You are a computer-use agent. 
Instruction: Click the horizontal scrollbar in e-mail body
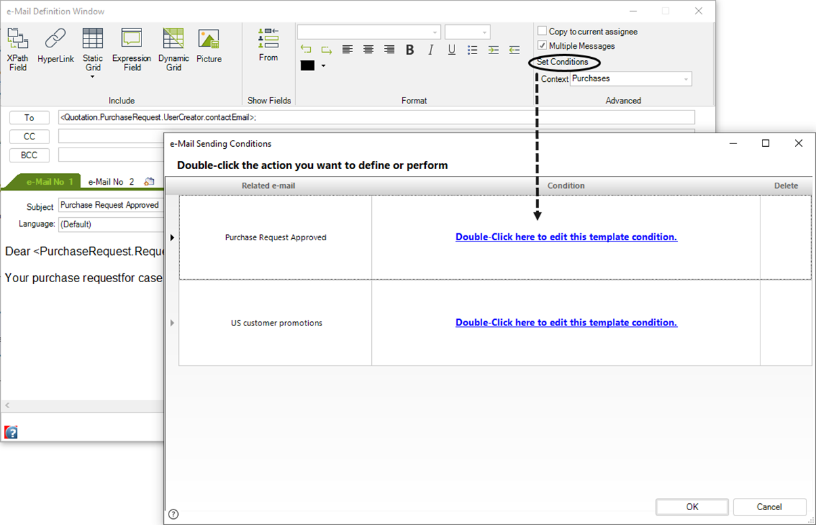[x=83, y=405]
